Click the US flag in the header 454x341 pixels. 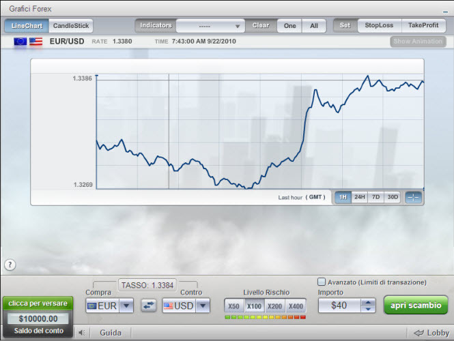(x=36, y=42)
